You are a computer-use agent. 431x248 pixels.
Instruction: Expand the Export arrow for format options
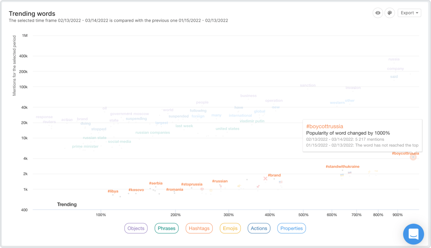click(x=417, y=13)
